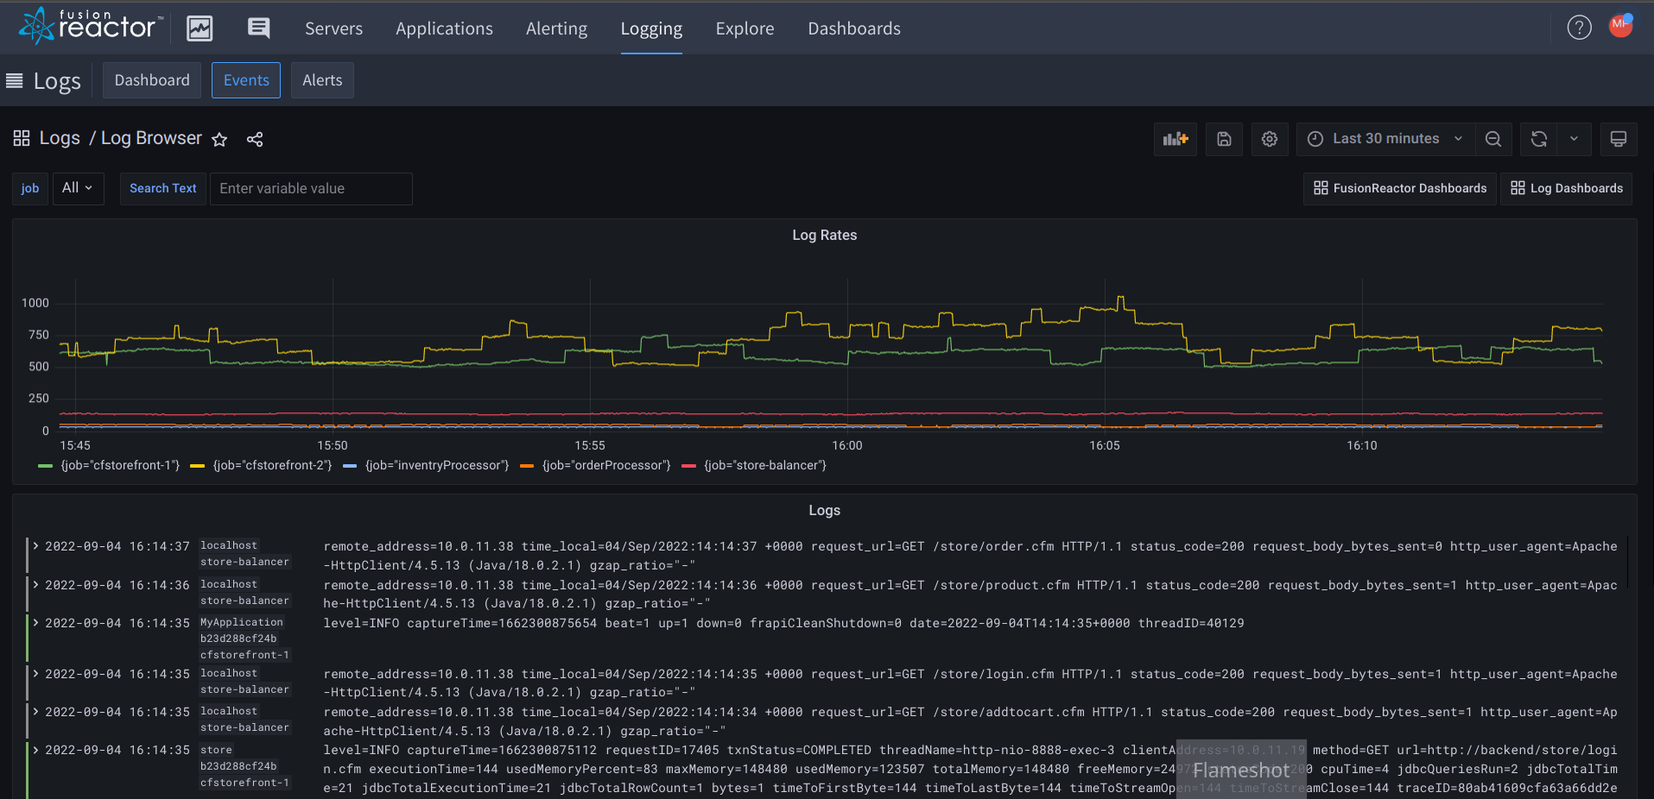Open the chat/feedback icon in top bar
Screen dimensions: 1654x799
coord(257,27)
